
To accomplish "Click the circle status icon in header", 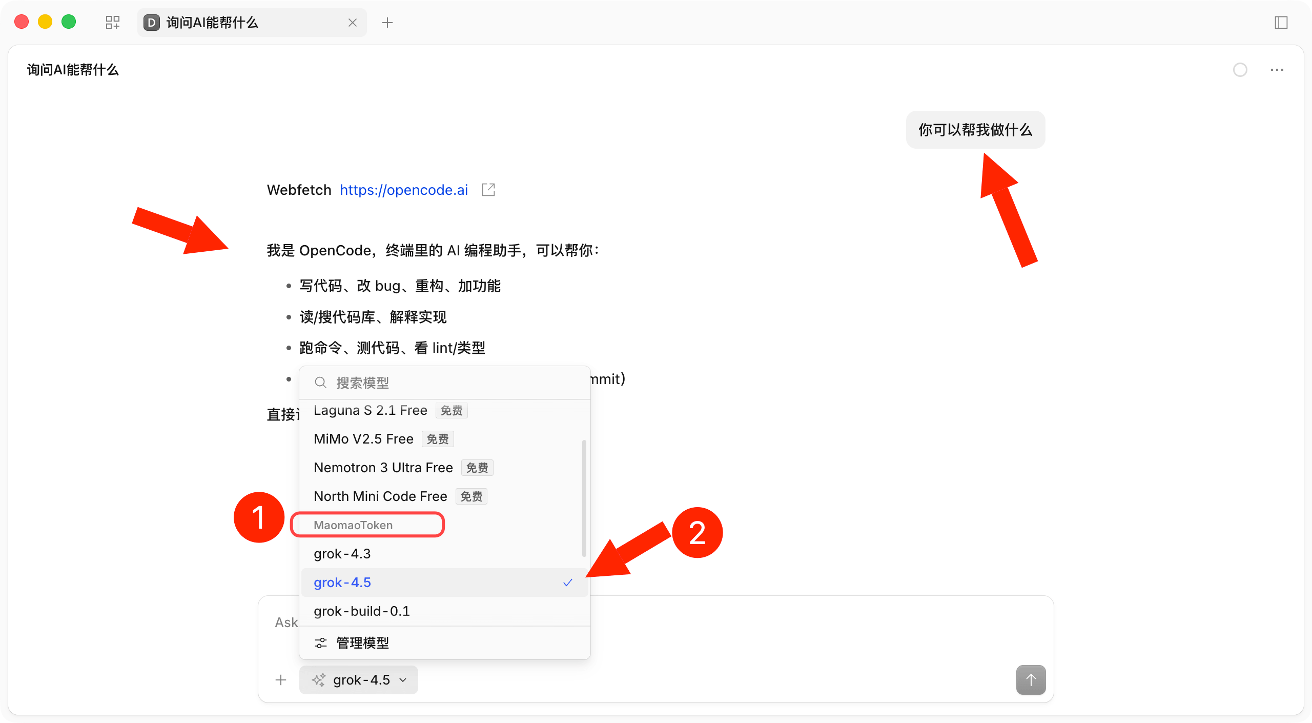I will pyautogui.click(x=1240, y=70).
